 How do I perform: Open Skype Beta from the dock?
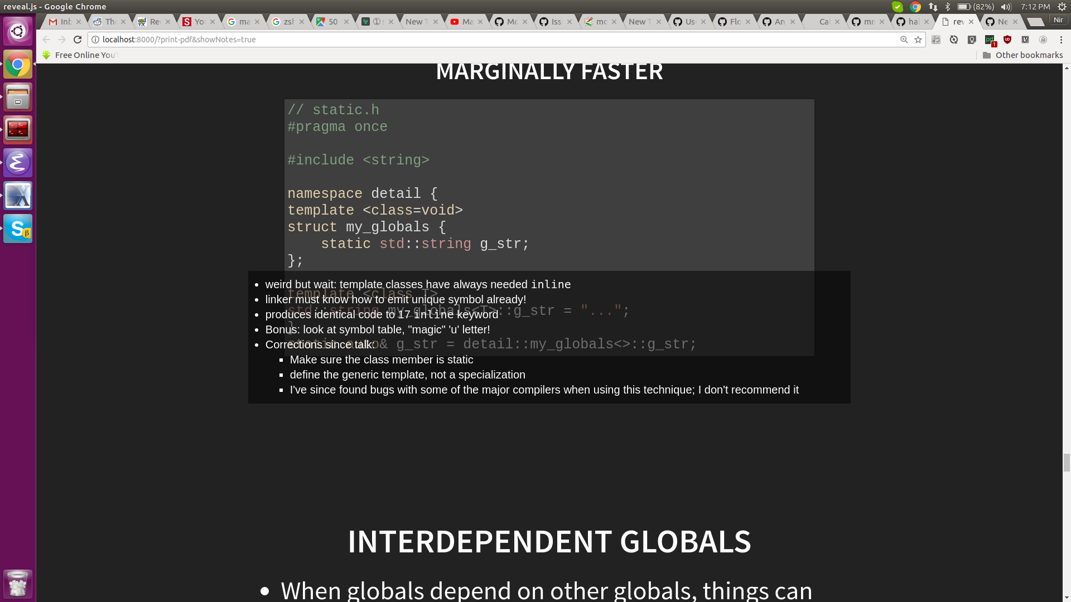(18, 229)
